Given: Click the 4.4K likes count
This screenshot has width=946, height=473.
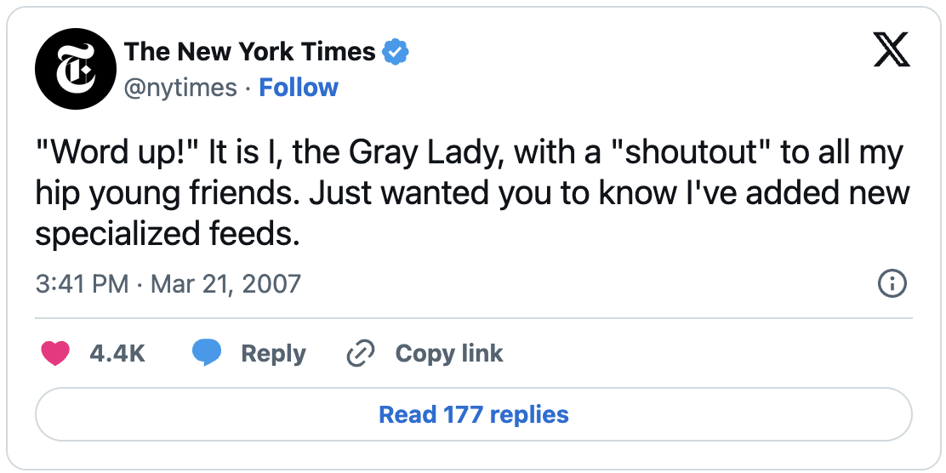Looking at the screenshot, I should 117,354.
